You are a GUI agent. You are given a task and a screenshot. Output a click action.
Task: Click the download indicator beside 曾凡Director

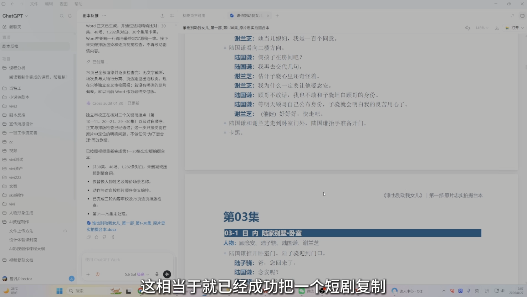pos(72,278)
